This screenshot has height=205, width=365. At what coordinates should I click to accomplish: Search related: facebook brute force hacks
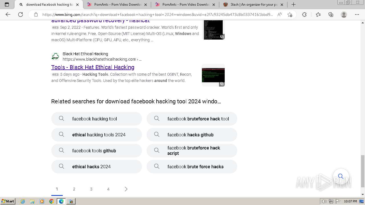pyautogui.click(x=192, y=167)
